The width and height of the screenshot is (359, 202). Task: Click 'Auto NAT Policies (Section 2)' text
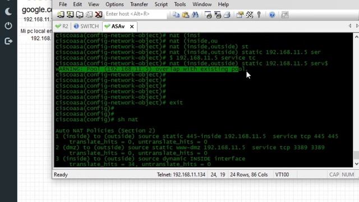pos(105,131)
